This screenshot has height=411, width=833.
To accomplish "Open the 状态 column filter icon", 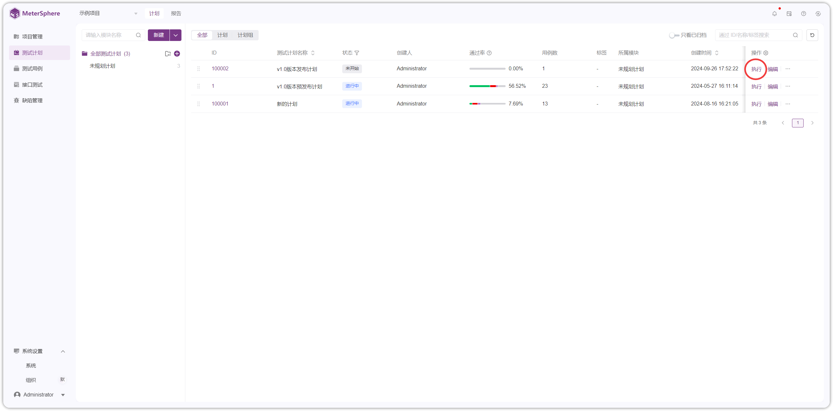I will [x=357, y=53].
